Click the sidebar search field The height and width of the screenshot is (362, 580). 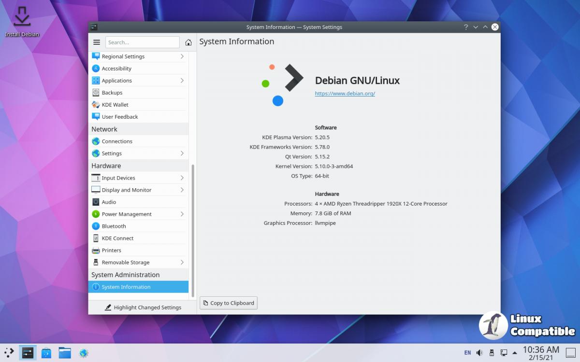click(142, 42)
